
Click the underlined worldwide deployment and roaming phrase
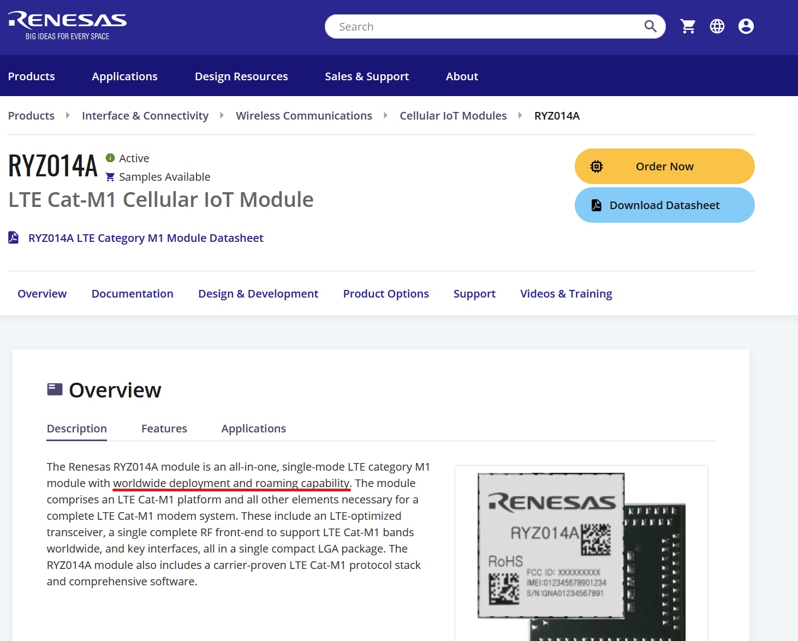click(x=231, y=483)
